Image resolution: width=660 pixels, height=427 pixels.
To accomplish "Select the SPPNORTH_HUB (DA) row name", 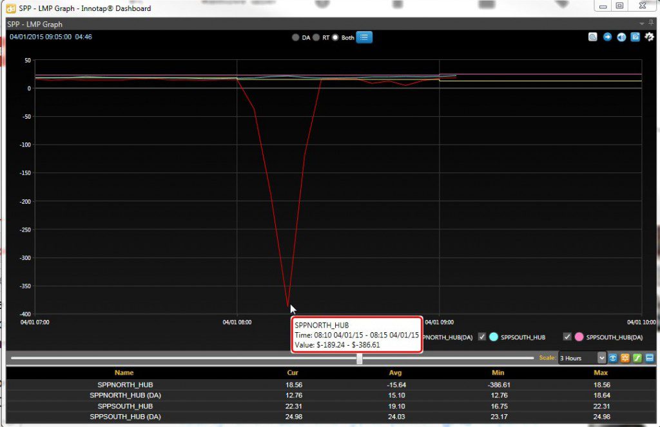I will click(x=126, y=395).
